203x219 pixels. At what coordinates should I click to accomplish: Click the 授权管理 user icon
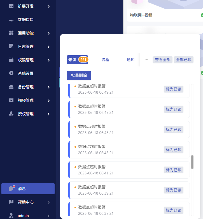click(x=11, y=114)
